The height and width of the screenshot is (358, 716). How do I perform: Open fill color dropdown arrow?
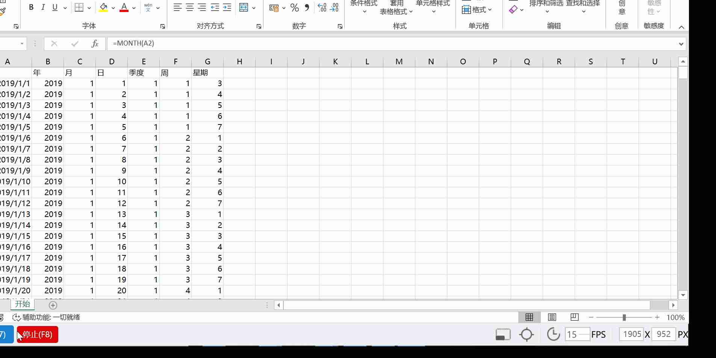click(113, 8)
